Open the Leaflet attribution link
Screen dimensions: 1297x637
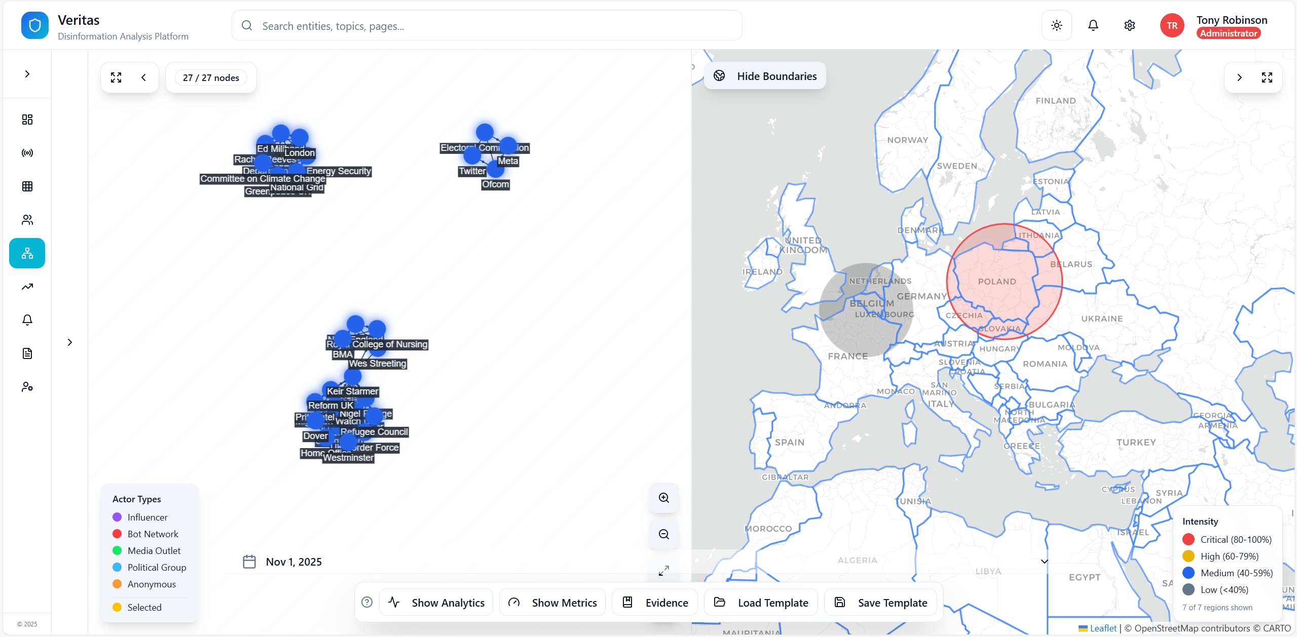tap(1103, 627)
